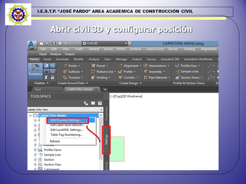Switch to the Analyze ribbon tab
This screenshot has height=184, width=246.
pos(94,59)
